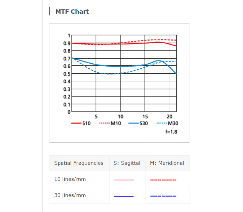243x212 pixels.
Task: Click the 20 label on chart X axis
Action: pos(169,117)
